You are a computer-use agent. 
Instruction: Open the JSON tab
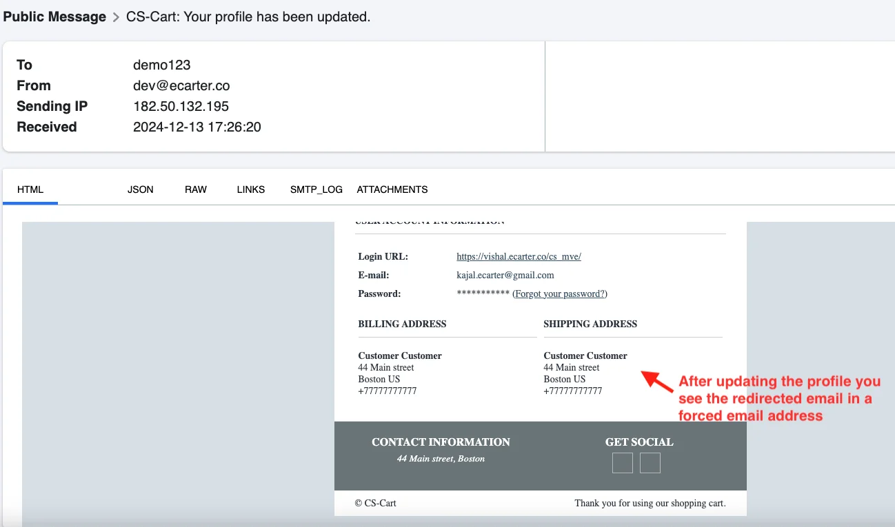coord(141,189)
